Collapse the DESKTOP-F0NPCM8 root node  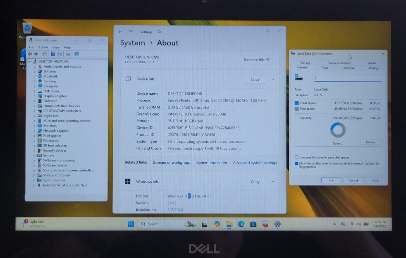pos(30,61)
